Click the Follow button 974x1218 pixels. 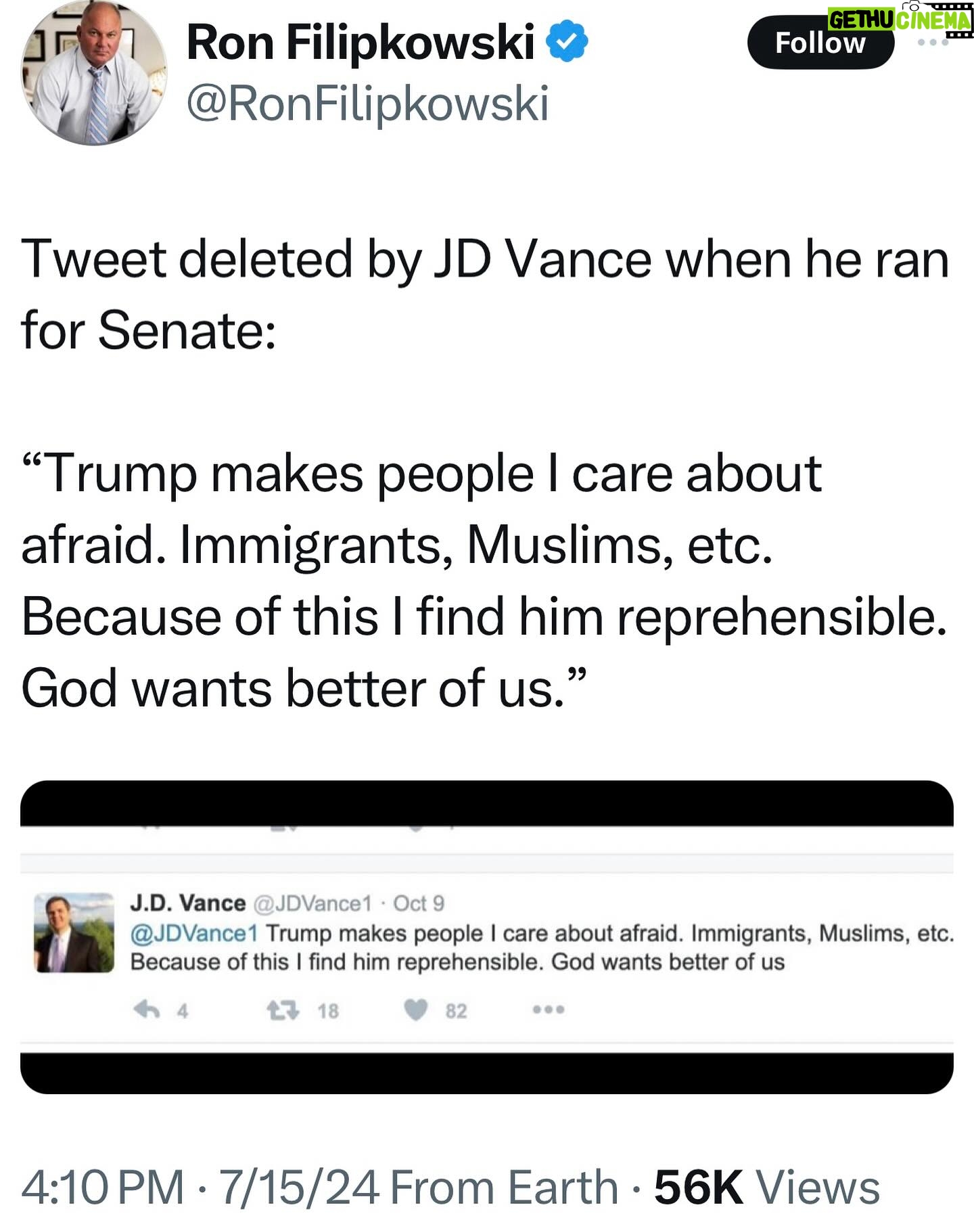point(820,43)
